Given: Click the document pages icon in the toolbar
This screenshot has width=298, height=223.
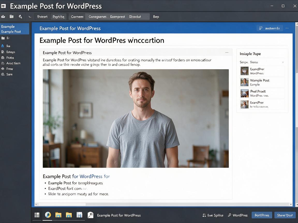Looking at the screenshot, I should 12,17.
